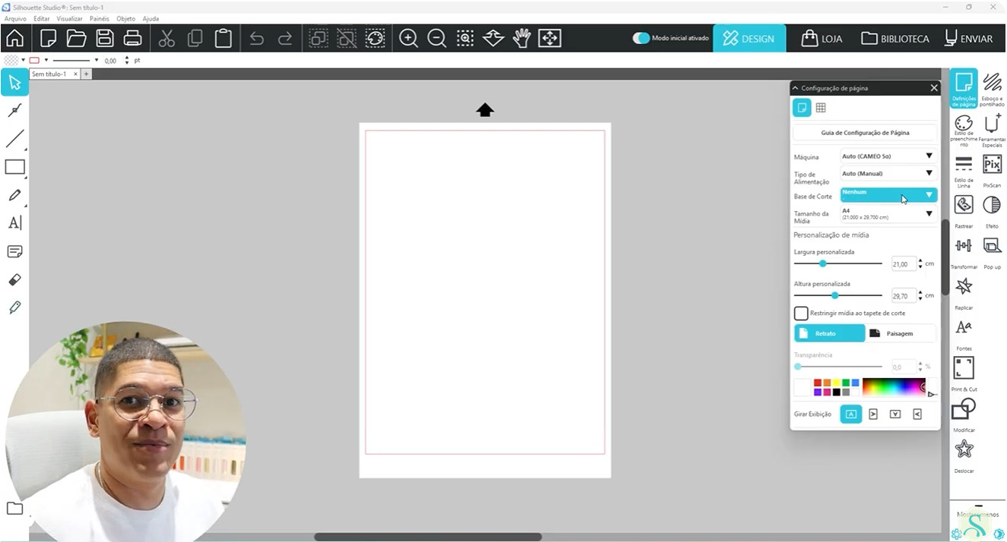Check Restringir mídia ao tapete de corte

tap(801, 313)
